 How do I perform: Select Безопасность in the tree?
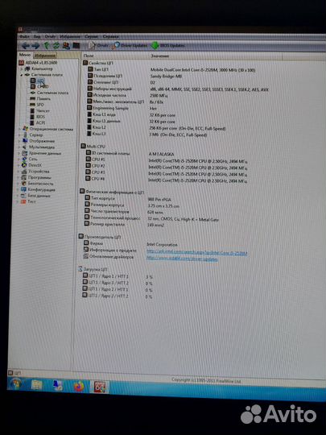coord(38,184)
